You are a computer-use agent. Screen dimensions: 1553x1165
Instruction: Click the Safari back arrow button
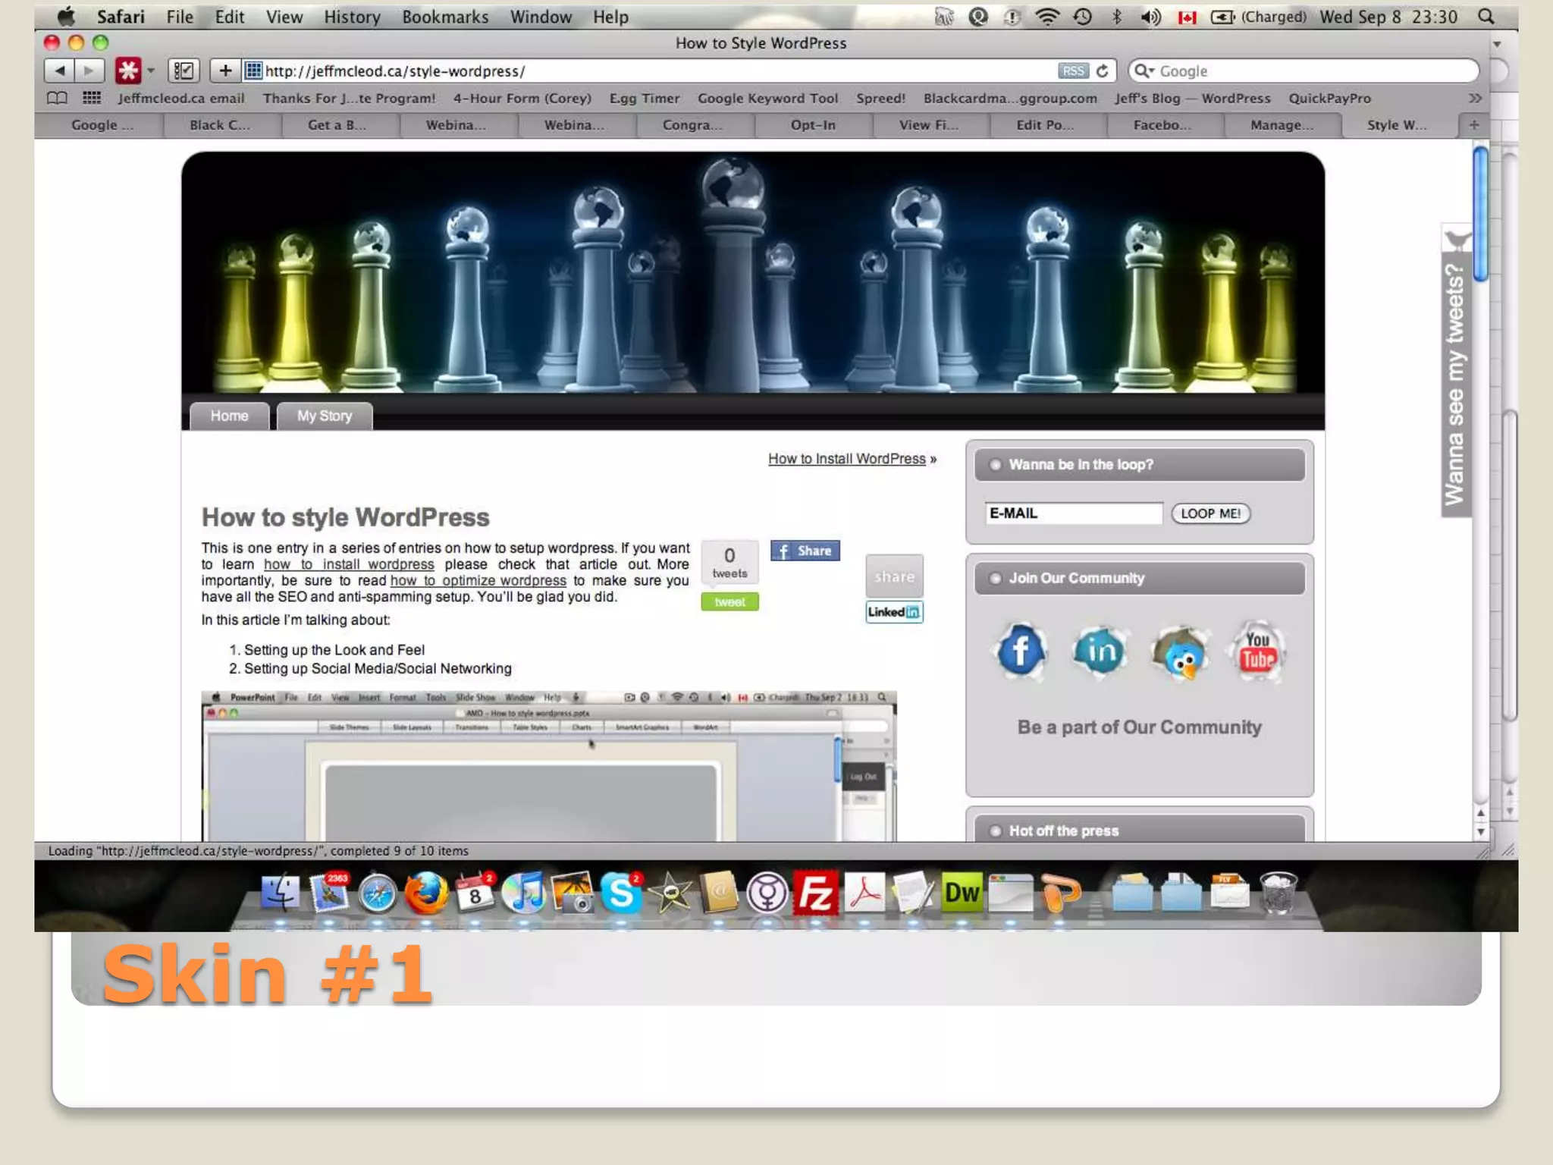pos(59,71)
